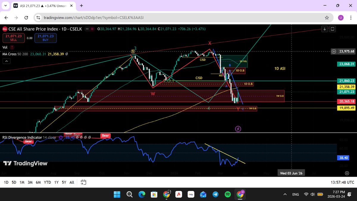Toggle the ENG keyboard language in taskbar
Viewport: 357px width, 201px height.
click(295, 194)
